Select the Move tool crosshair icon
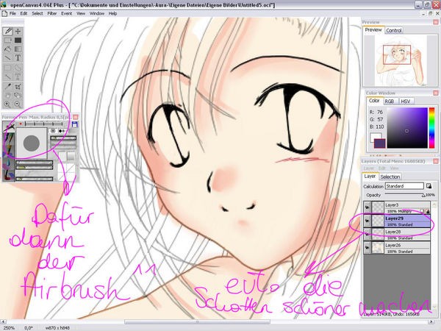The image size is (441, 331). click(x=18, y=32)
